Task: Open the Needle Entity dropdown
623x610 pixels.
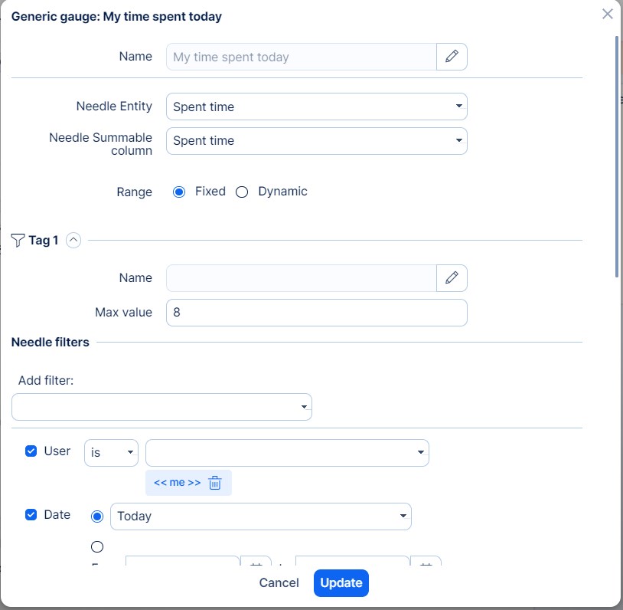Action: pos(316,107)
